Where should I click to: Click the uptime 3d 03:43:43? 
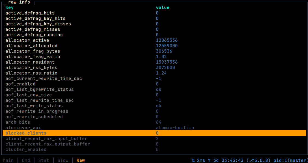(228, 161)
